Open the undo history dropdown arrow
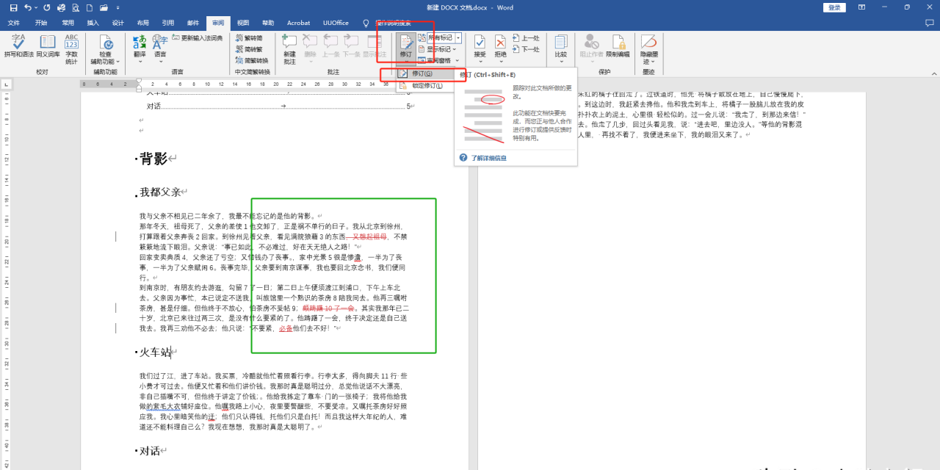This screenshot has height=470, width=940. point(36,7)
